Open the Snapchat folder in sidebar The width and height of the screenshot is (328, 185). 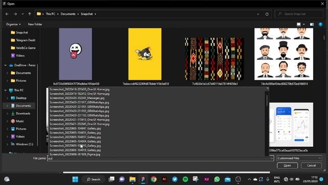19,32
